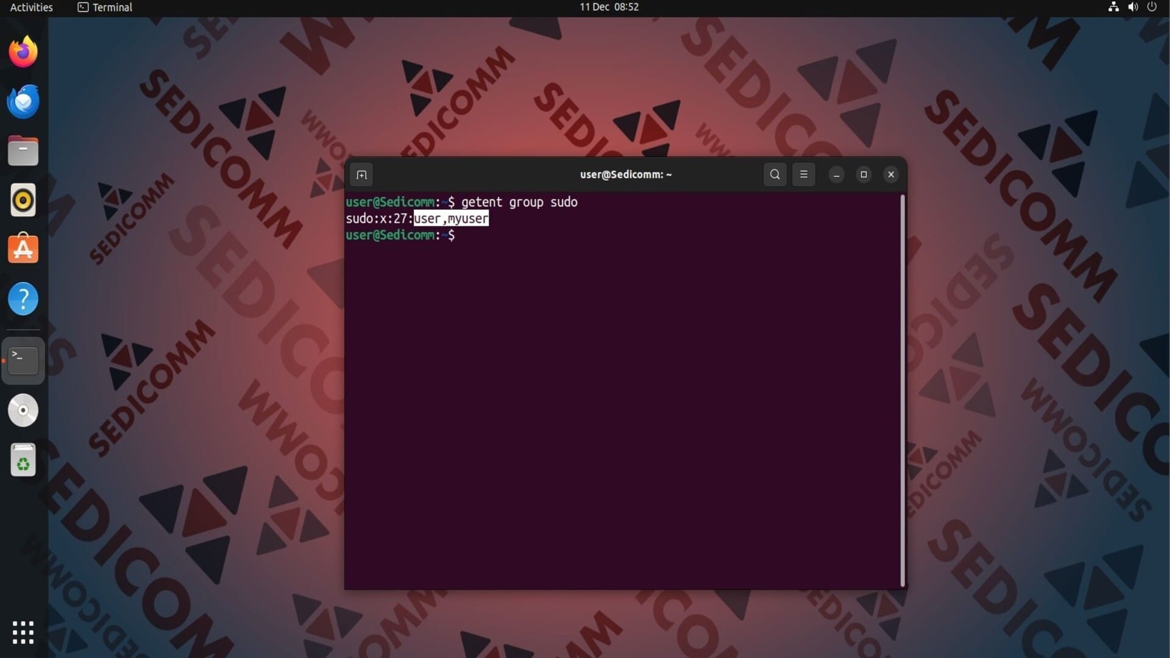Open the Terminal app menu in top bar
1170x658 pixels.
click(105, 7)
